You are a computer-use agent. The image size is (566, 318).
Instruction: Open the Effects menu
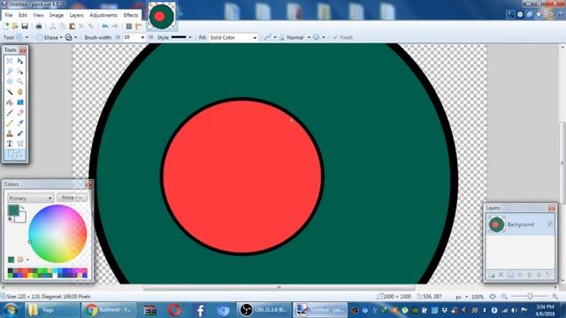(131, 15)
